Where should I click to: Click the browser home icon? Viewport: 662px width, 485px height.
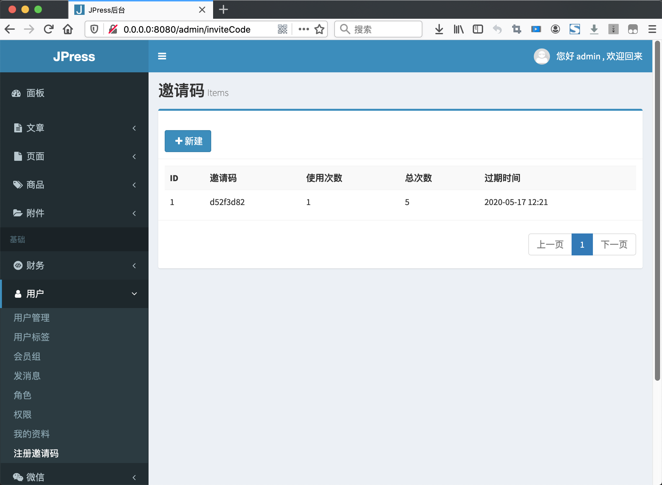pyautogui.click(x=68, y=29)
